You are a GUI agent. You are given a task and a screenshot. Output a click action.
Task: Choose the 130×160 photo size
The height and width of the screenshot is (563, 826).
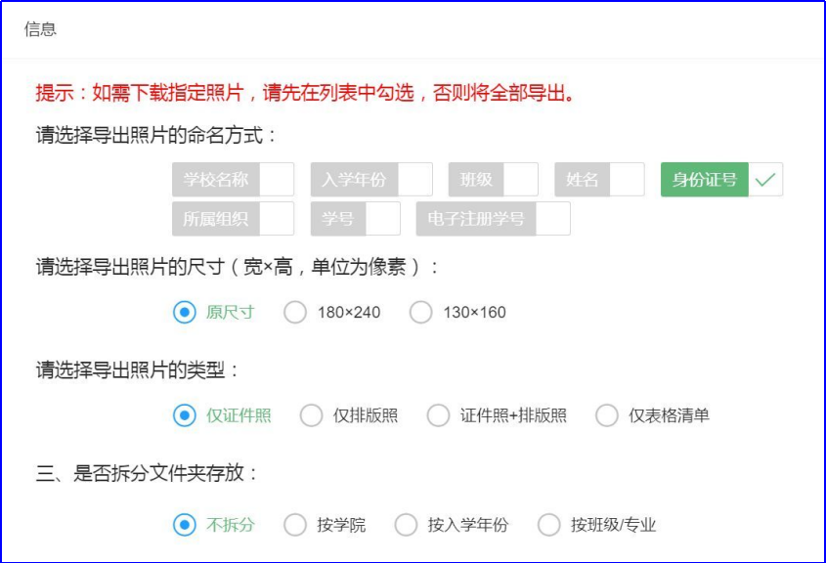421,313
